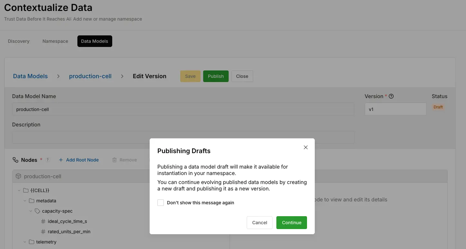466x249 pixels.
Task: Click the cube icon beside production-cell
Action: (18, 176)
